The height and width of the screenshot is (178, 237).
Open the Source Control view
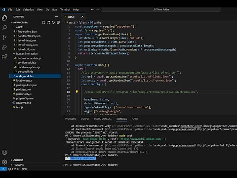(x=4, y=38)
